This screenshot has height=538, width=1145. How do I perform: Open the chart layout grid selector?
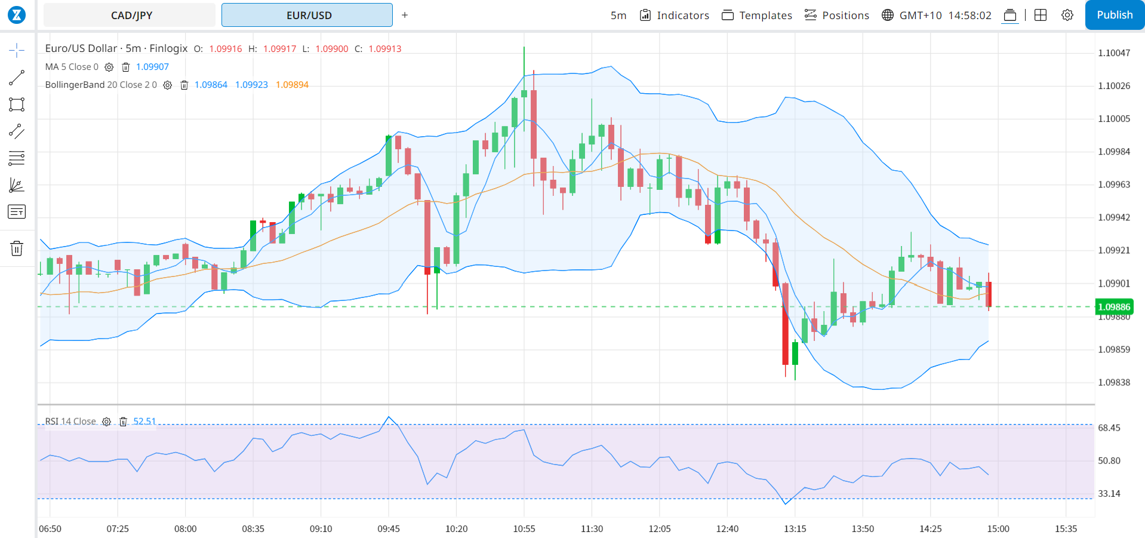click(1041, 16)
